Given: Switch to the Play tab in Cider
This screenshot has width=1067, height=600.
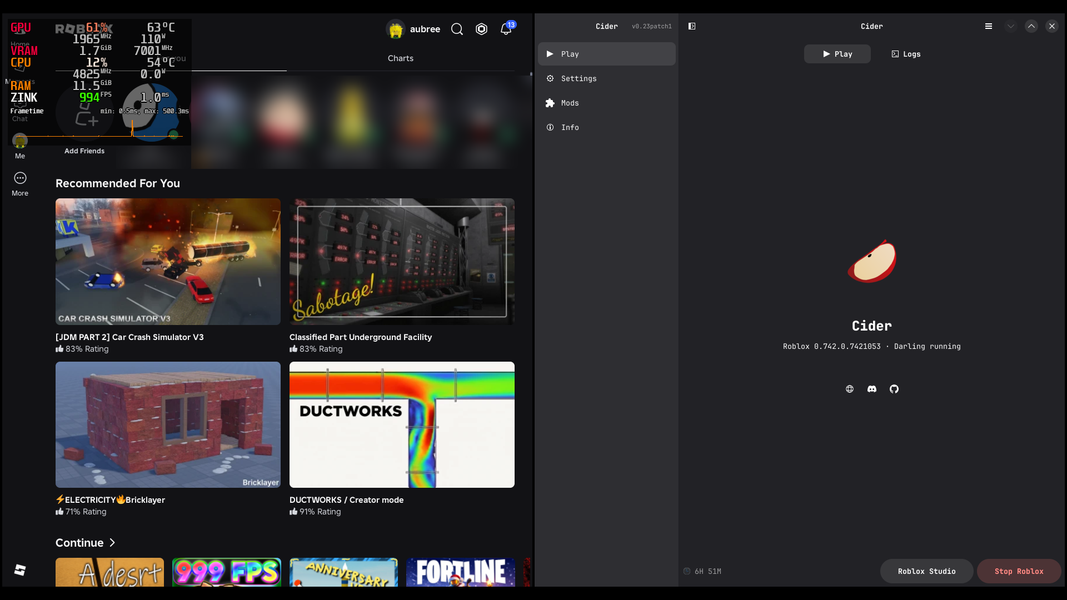Looking at the screenshot, I should [837, 54].
